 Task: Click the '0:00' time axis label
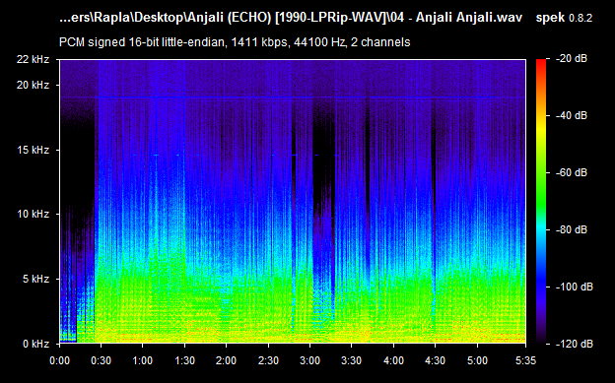(59, 360)
